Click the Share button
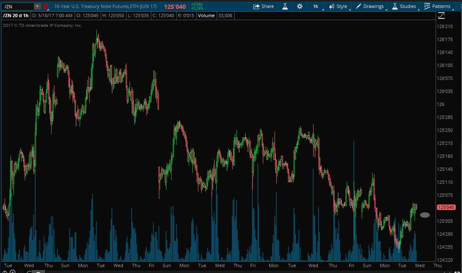Image resolution: width=462 pixels, height=273 pixels. coord(263,6)
